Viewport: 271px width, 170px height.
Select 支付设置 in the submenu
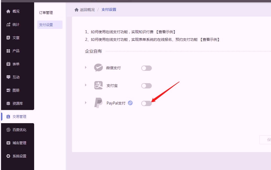[46, 25]
